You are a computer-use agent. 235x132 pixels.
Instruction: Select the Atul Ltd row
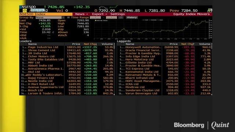click(x=66, y=72)
